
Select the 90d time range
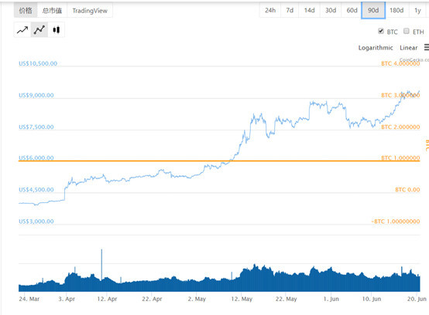pos(373,10)
